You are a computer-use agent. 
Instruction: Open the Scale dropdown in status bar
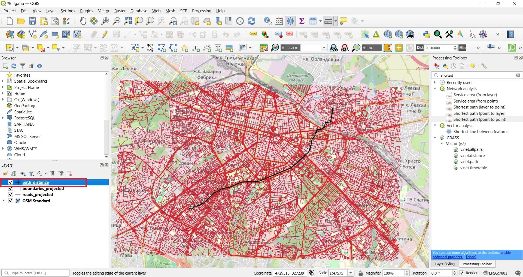pyautogui.click(x=351, y=273)
